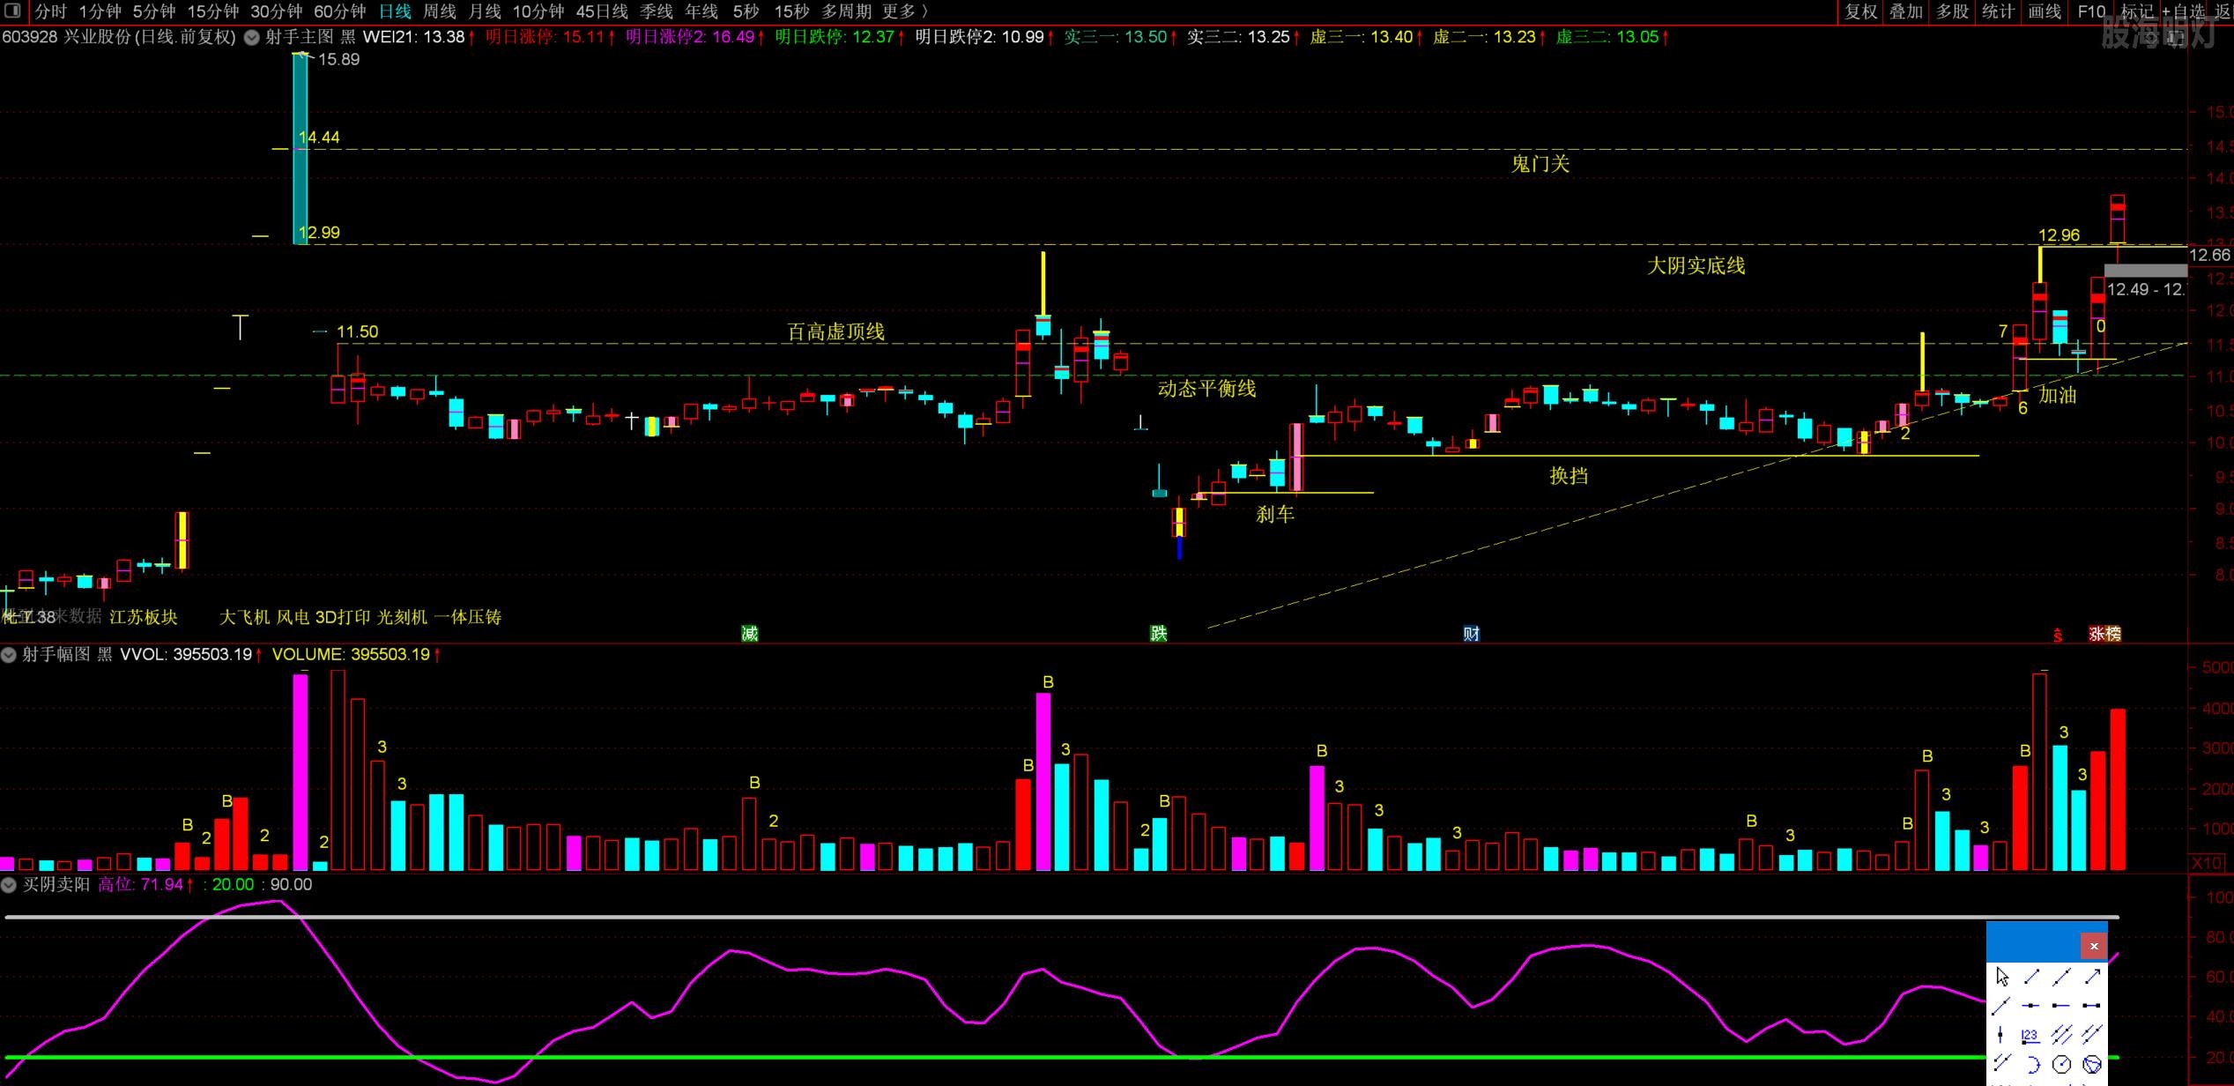
Task: Select the double parallel lines tool
Action: pos(2092,1034)
